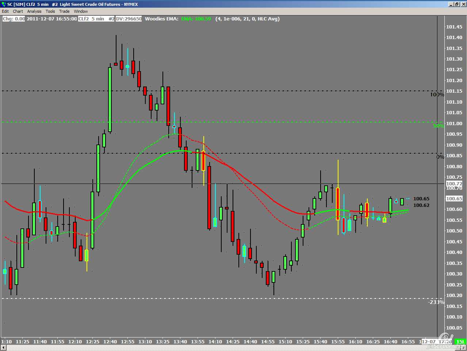
Task: Click the 2011-12-07 16:55:00 timestamp header
Action: click(x=51, y=19)
